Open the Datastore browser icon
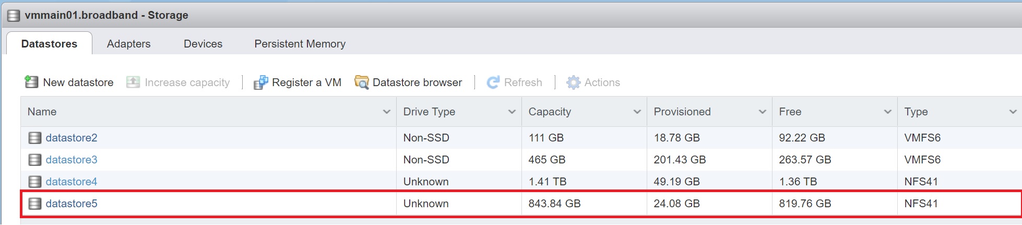1022x225 pixels. [x=361, y=82]
